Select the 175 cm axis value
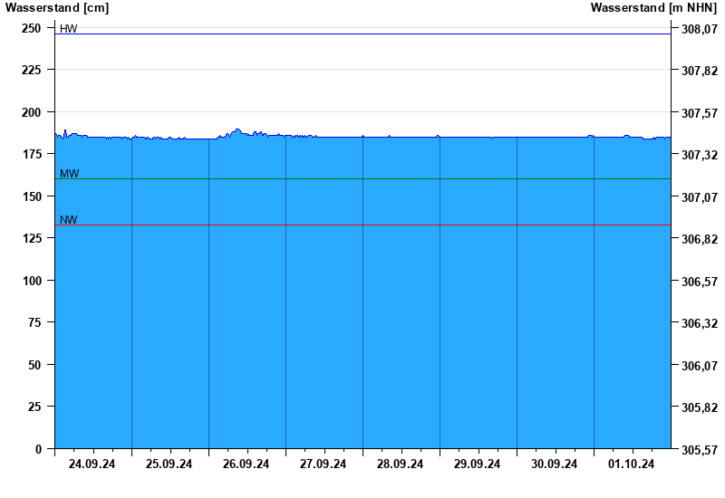Viewport: 725px width, 498px height. pos(32,154)
